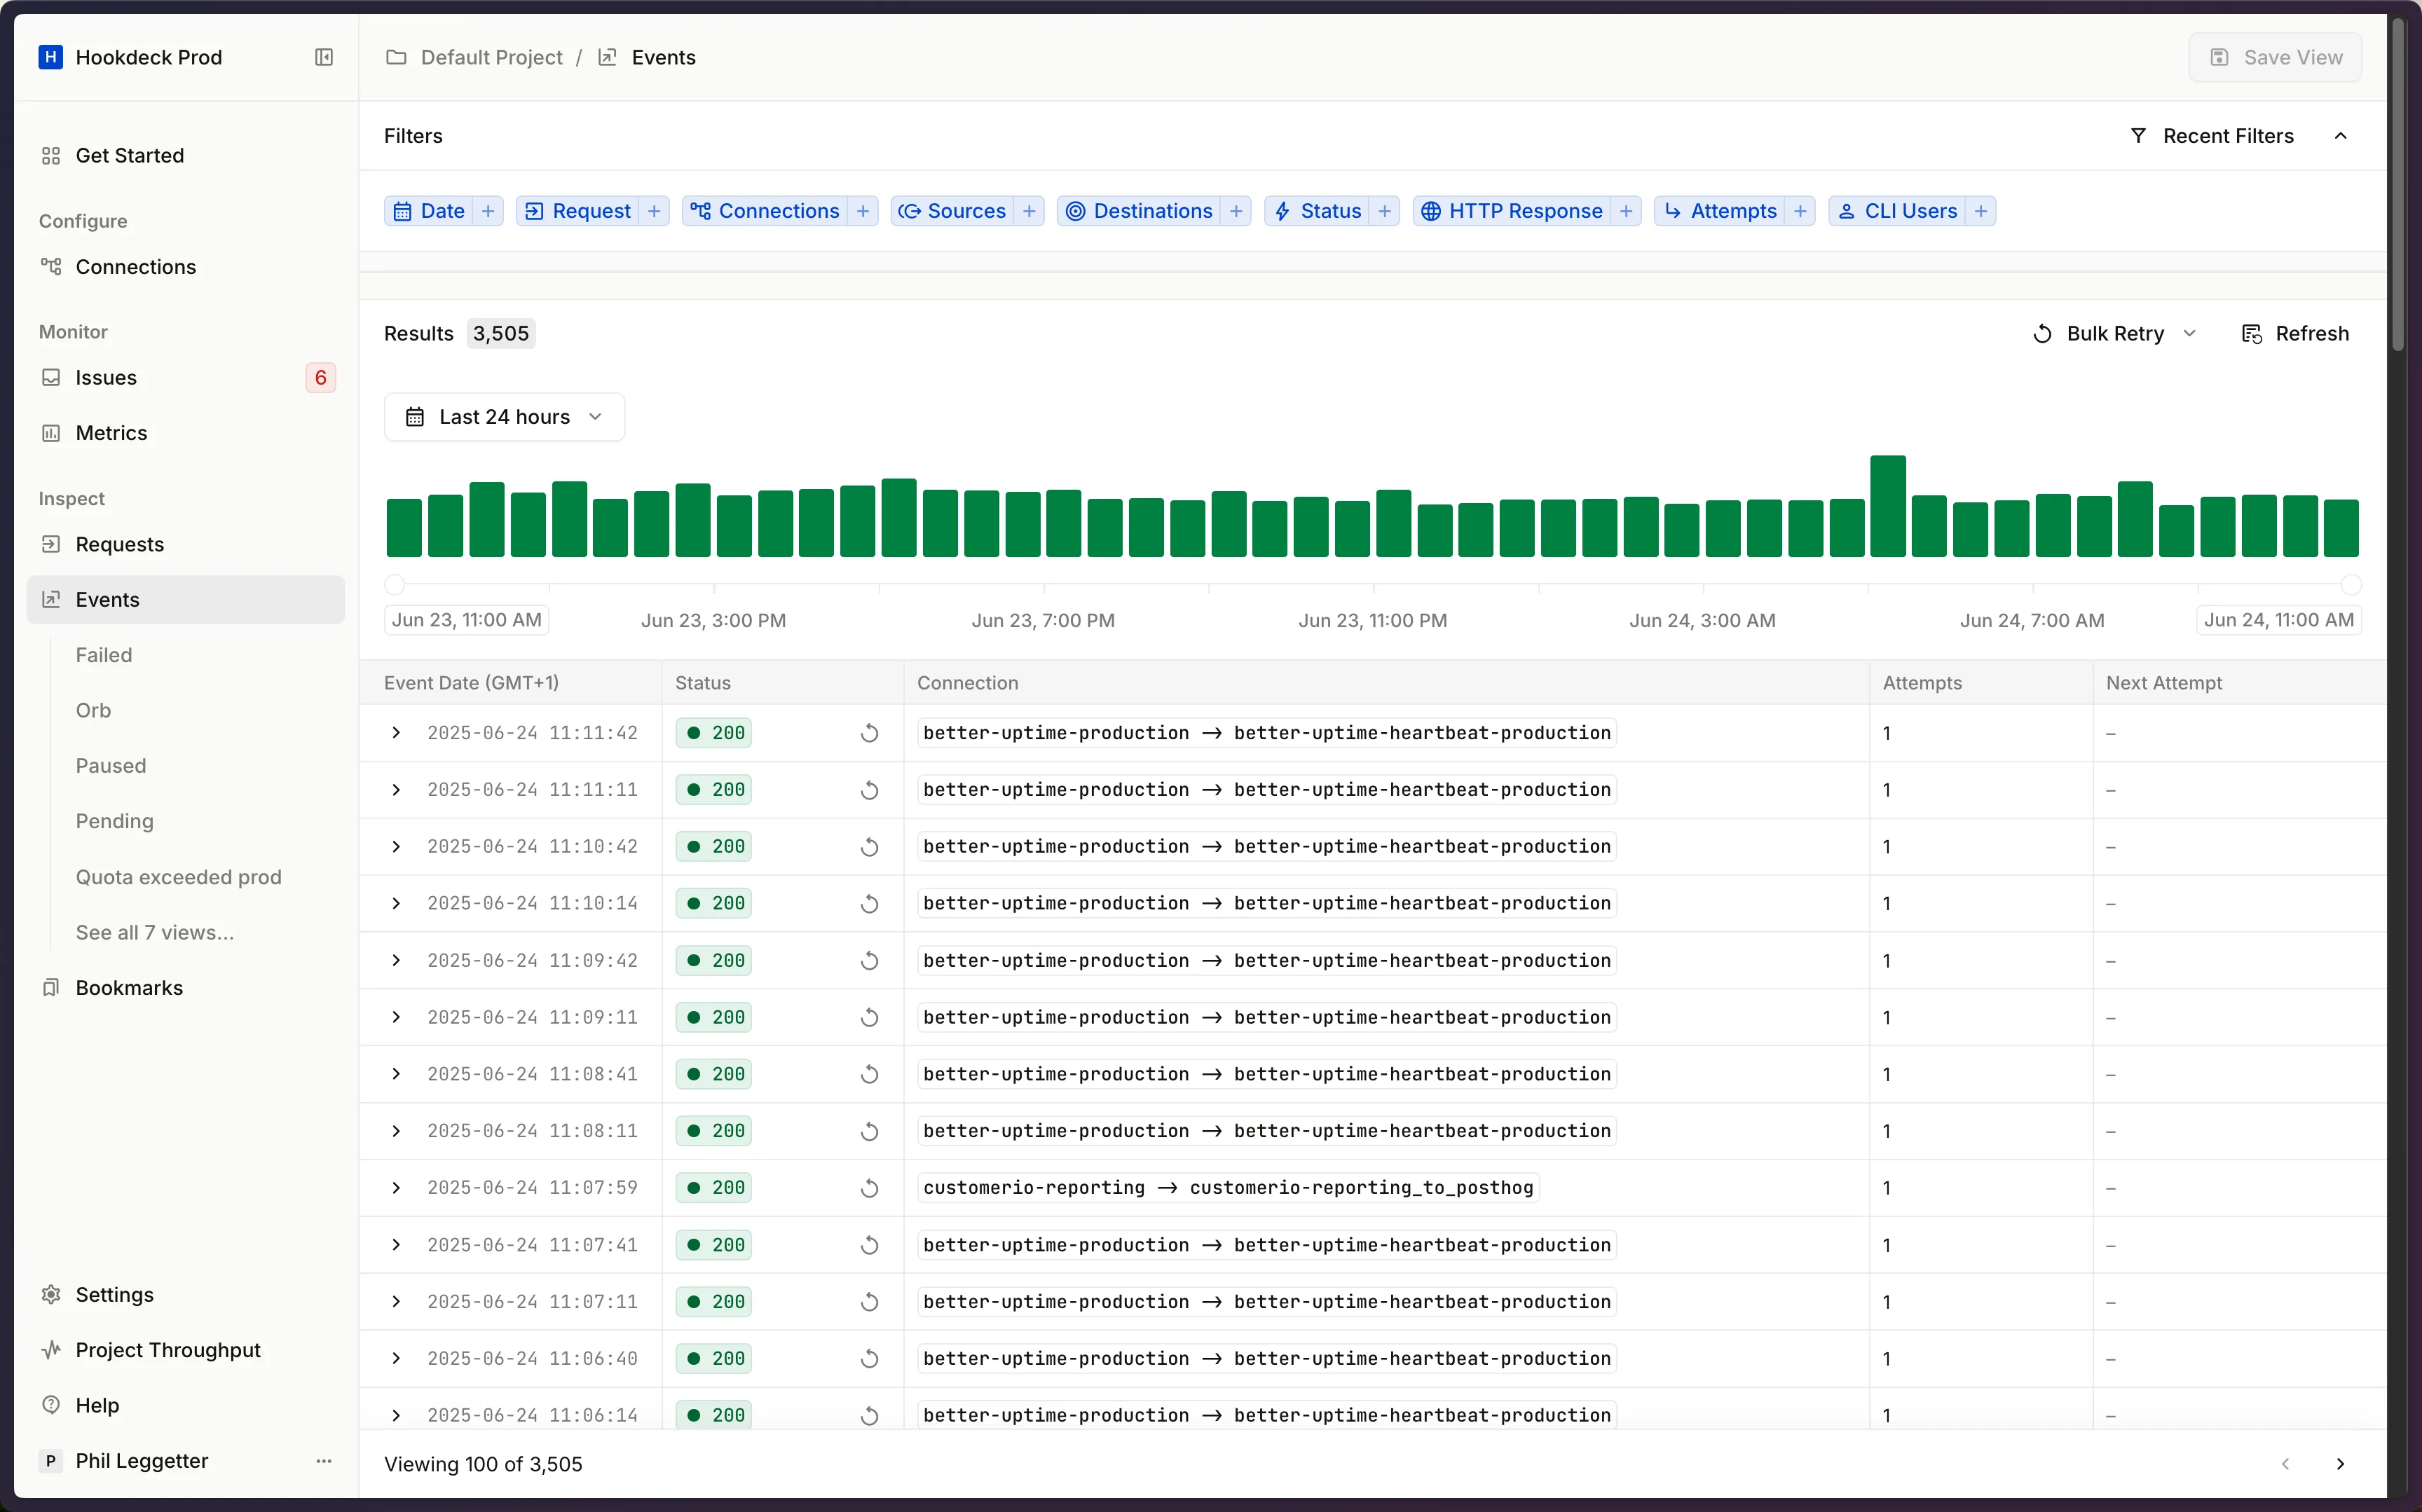Image resolution: width=2422 pixels, height=1512 pixels.
Task: Click See all 7 views link
Action: 155,932
